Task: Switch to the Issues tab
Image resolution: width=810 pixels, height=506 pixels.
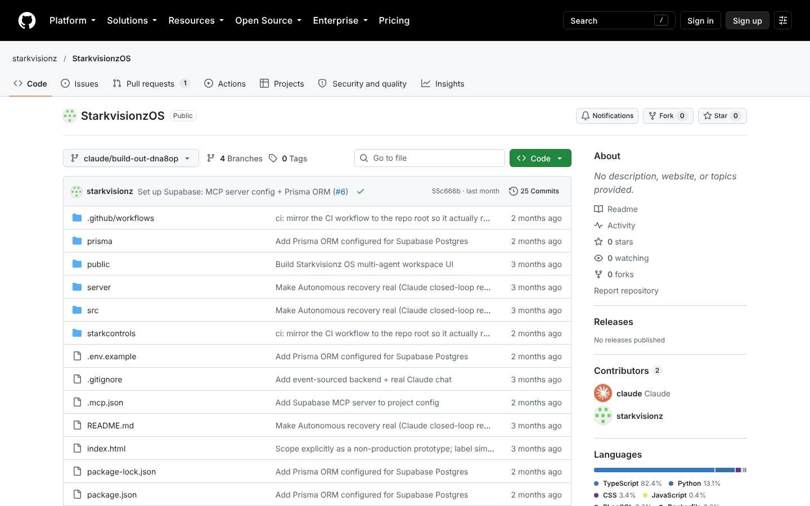Action: (x=79, y=84)
